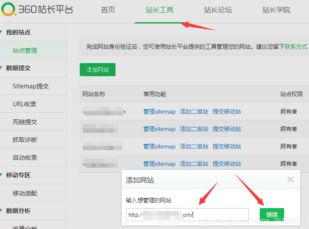Click 管理sitemap in the first site row
This screenshot has width=309, height=229.
click(160, 111)
